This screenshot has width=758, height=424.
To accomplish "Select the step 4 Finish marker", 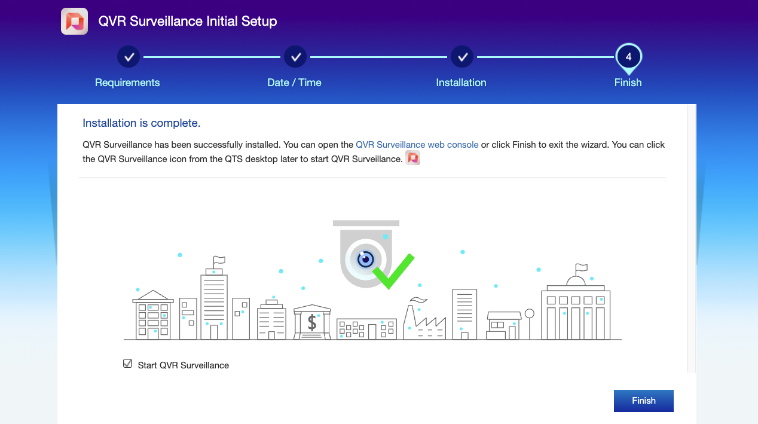I will tap(628, 57).
